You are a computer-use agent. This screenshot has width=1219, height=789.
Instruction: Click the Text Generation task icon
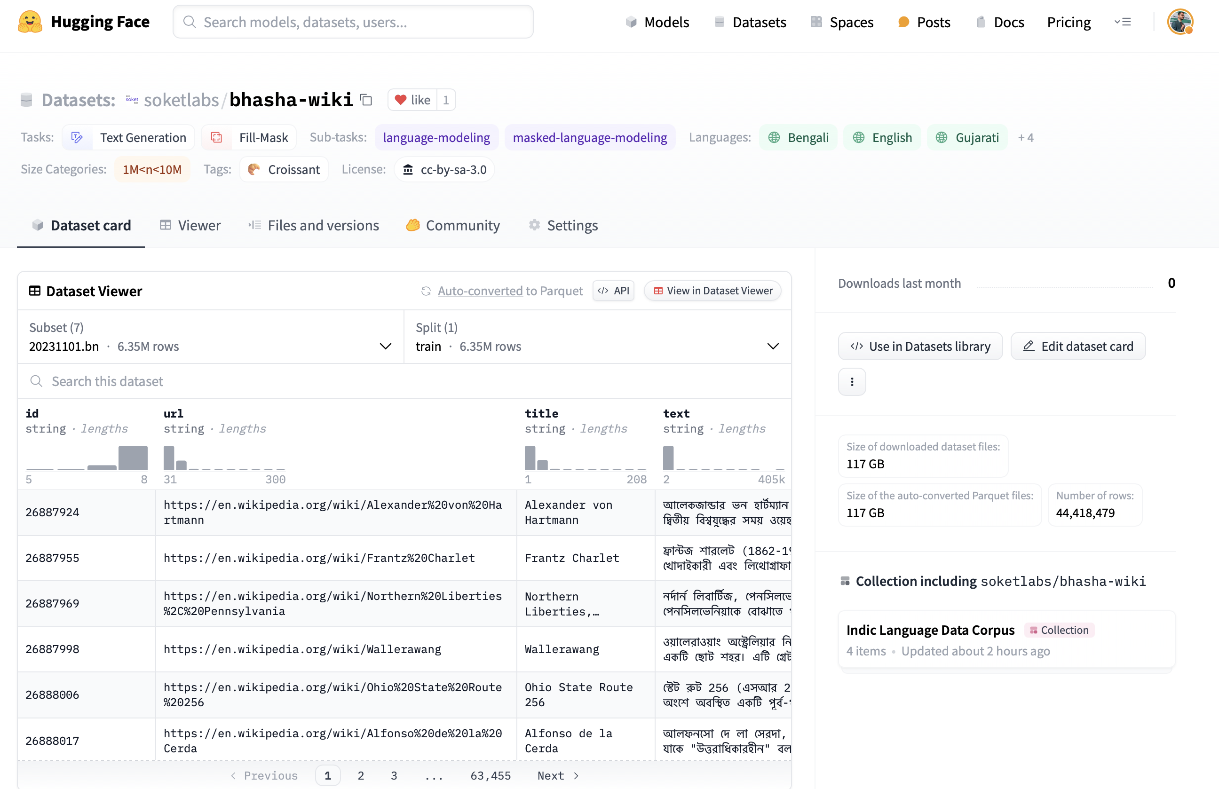77,138
